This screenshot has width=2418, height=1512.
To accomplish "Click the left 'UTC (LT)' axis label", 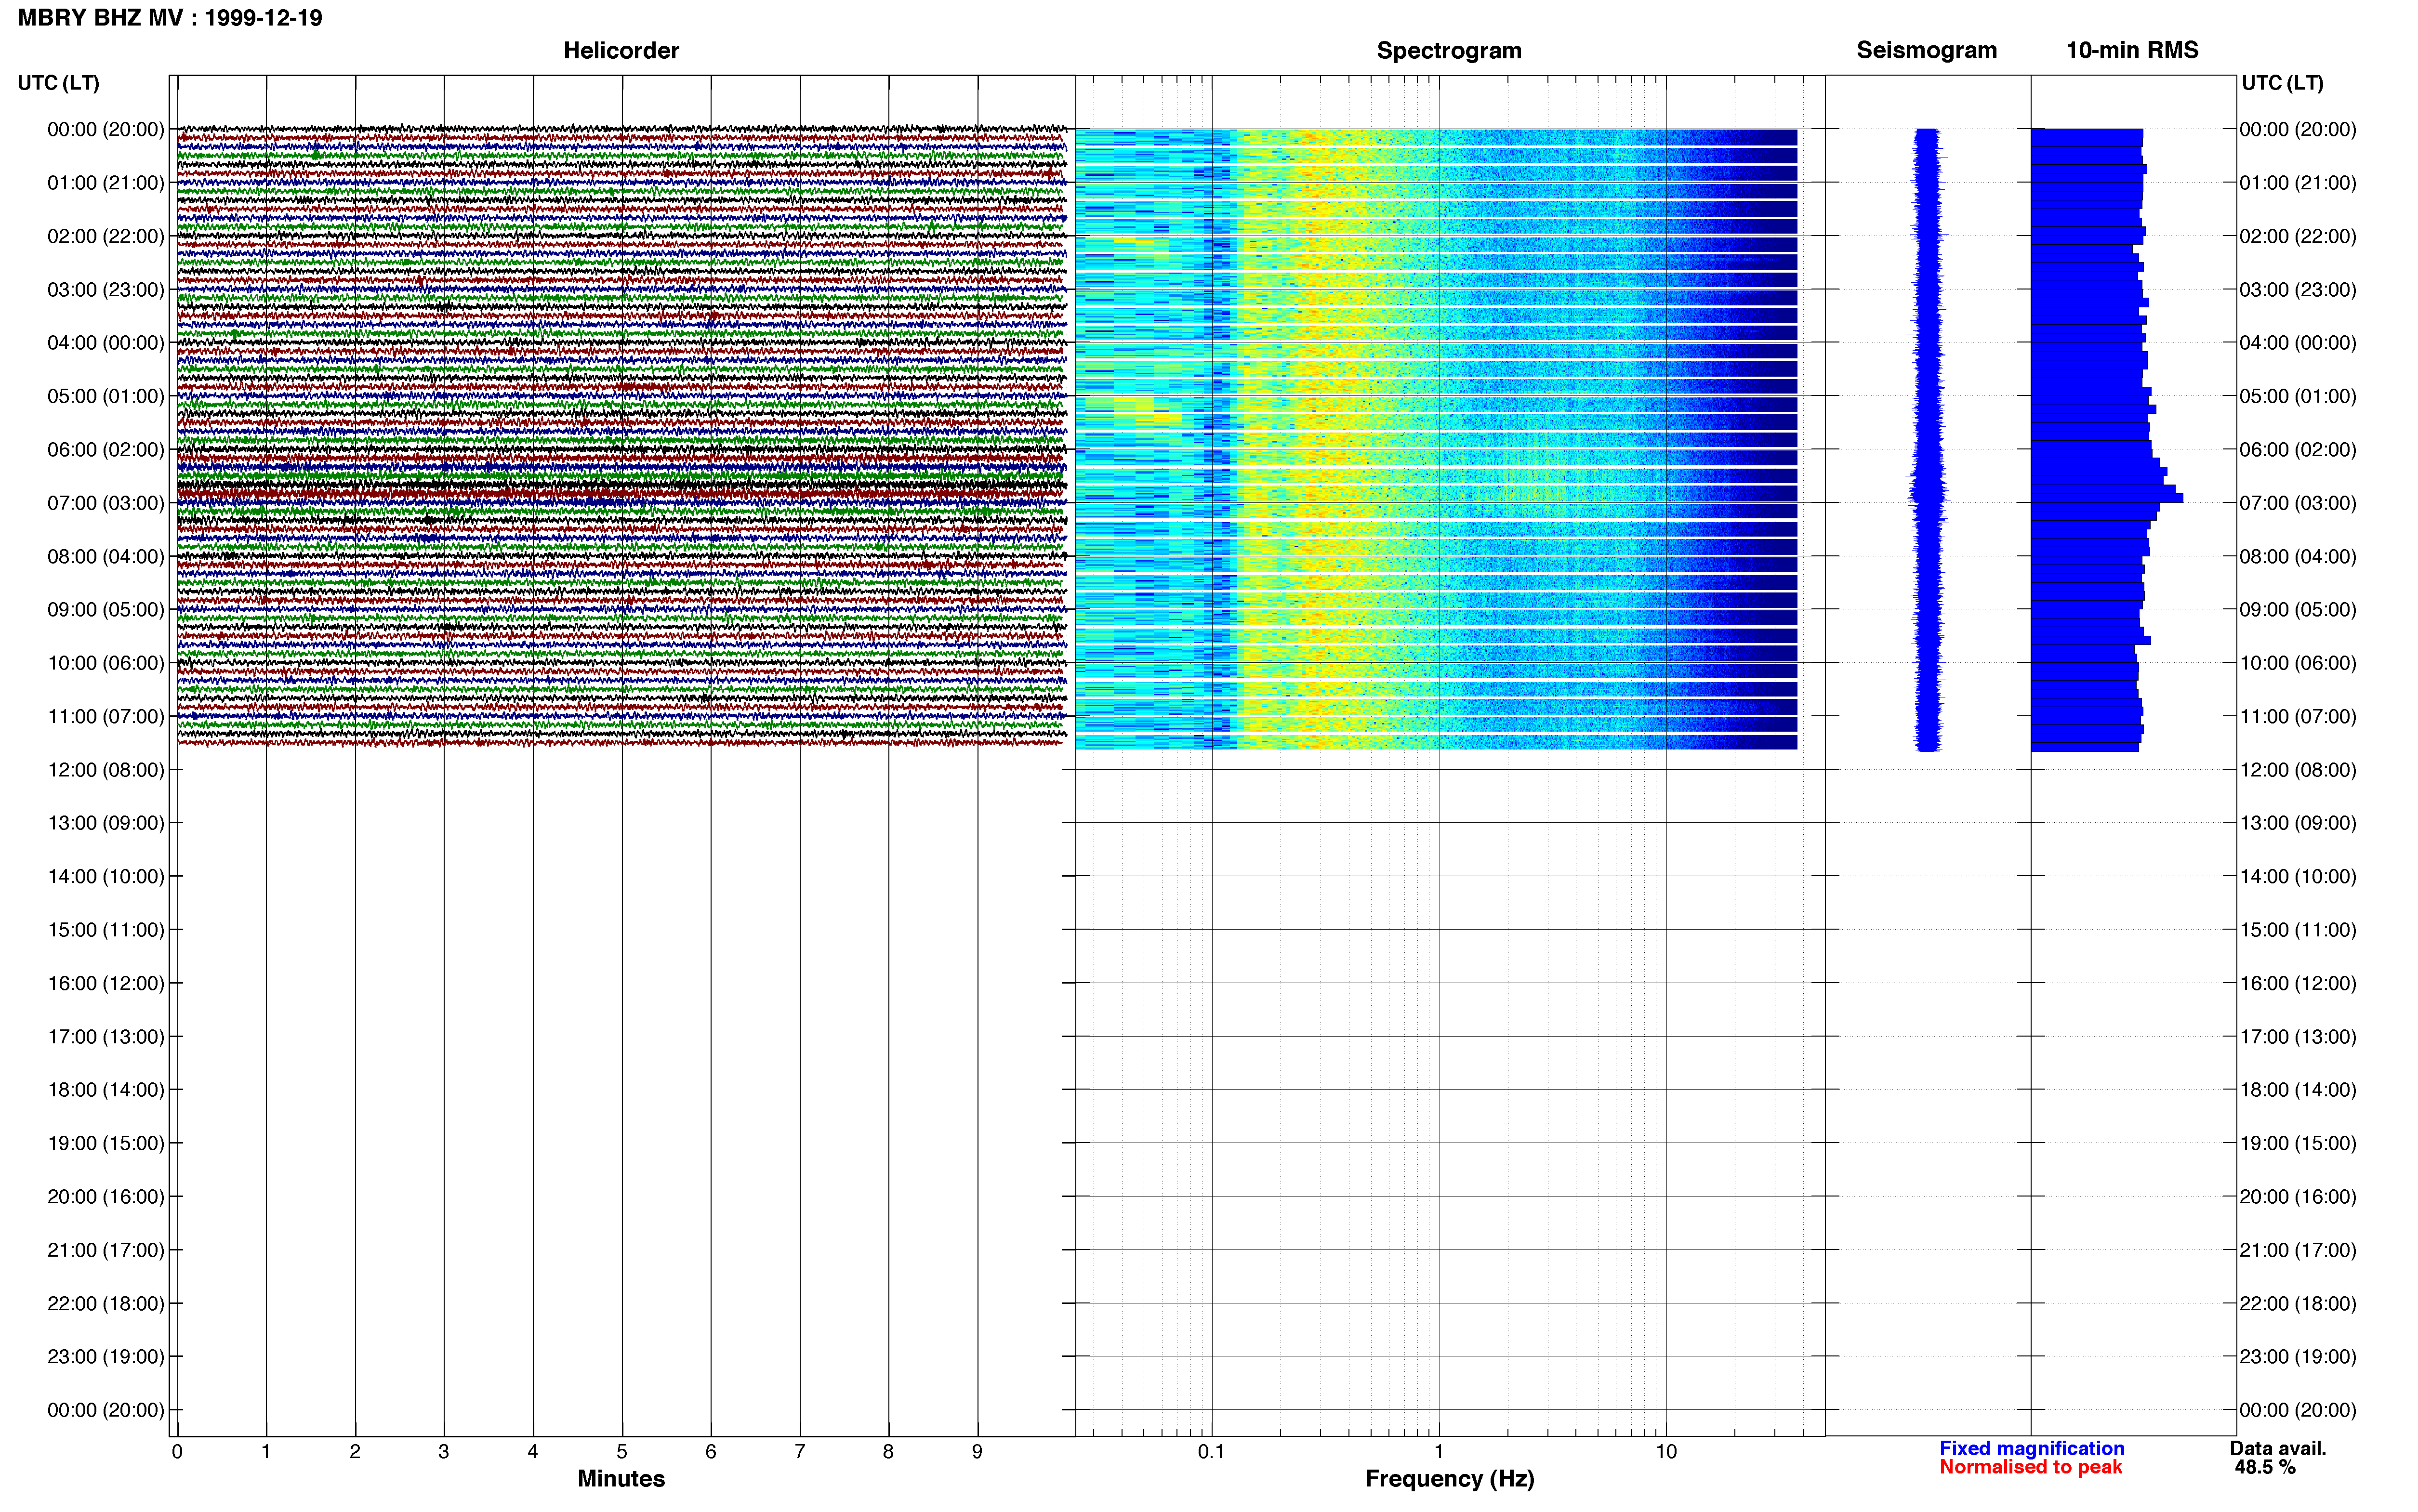I will 59,83.
